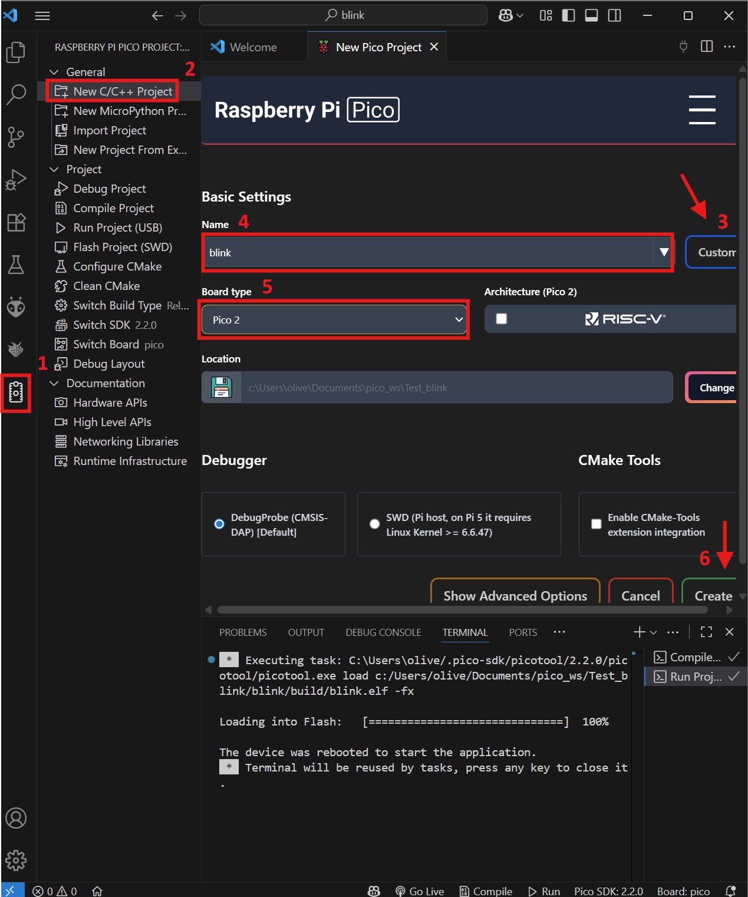Maximize the terminal panel size
This screenshot has width=748, height=897.
pyautogui.click(x=706, y=632)
